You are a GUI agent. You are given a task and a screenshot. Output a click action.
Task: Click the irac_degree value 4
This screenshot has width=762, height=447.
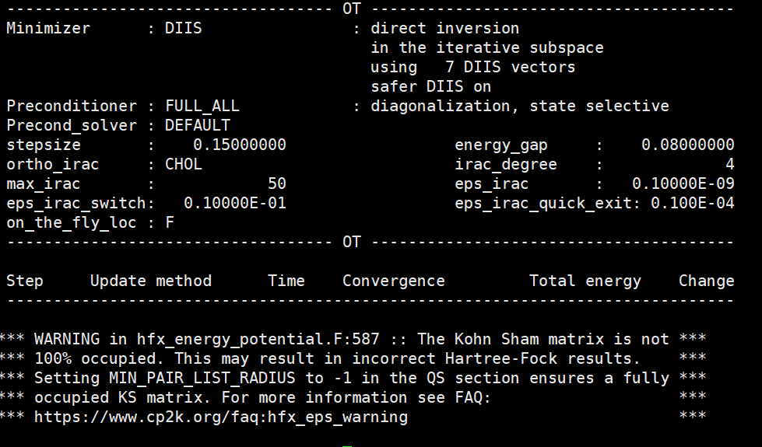pyautogui.click(x=729, y=165)
